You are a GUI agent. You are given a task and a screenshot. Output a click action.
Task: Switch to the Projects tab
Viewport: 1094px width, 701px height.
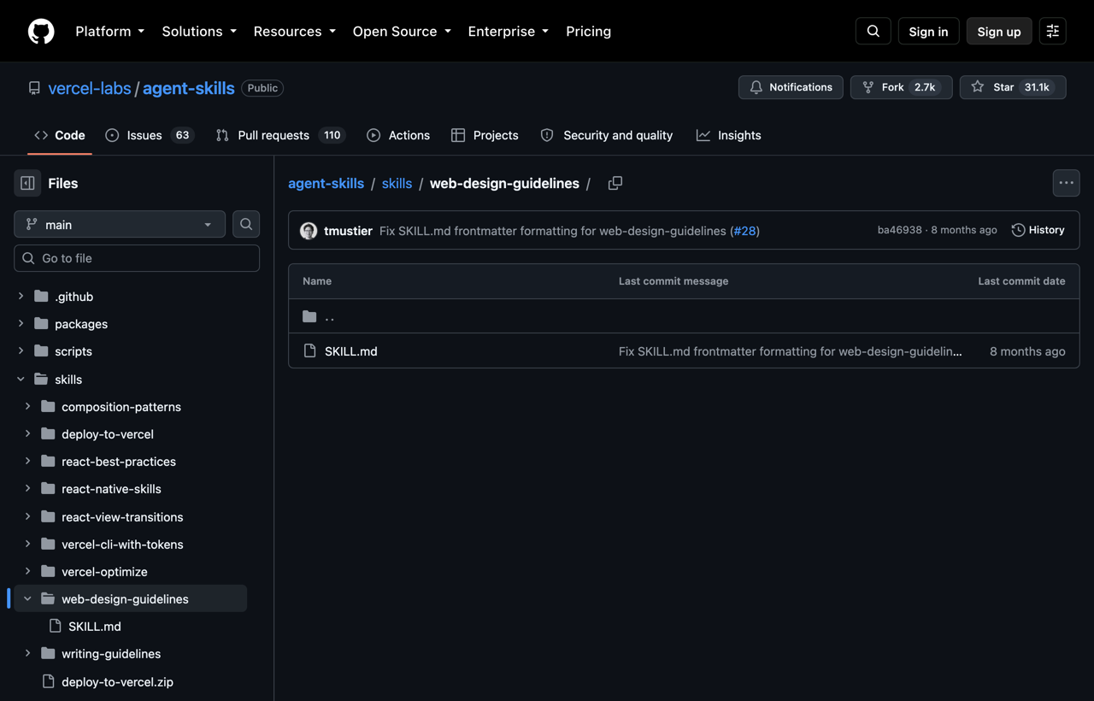485,135
